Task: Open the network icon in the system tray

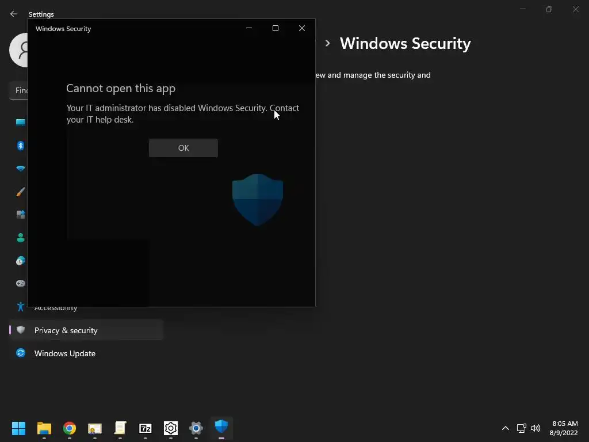Action: click(521, 428)
